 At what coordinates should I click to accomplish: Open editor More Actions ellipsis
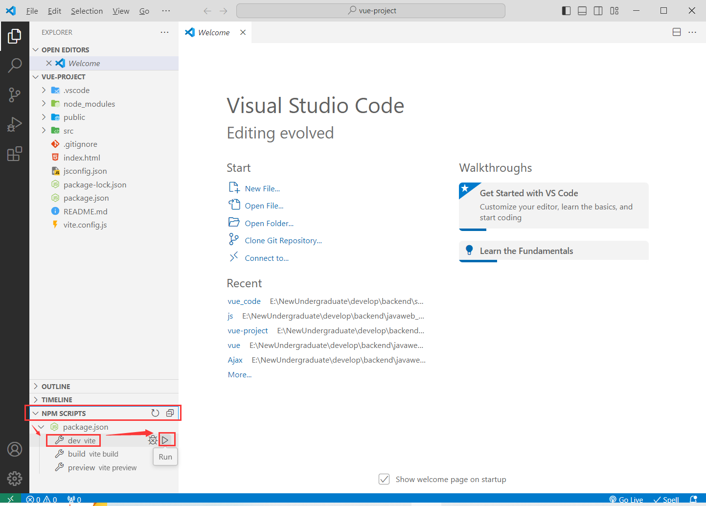coord(692,32)
